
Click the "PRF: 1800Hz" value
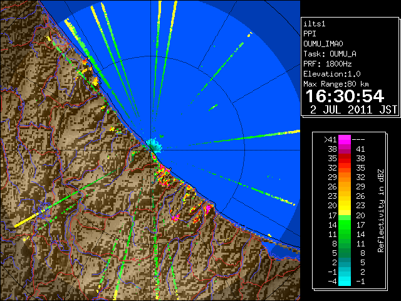[327, 64]
